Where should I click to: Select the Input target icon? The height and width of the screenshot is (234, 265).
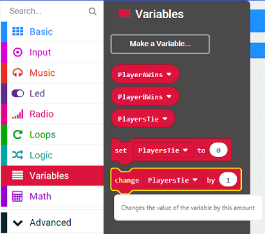17,52
